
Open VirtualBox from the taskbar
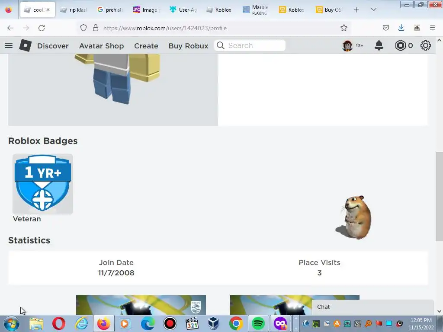pos(214,323)
